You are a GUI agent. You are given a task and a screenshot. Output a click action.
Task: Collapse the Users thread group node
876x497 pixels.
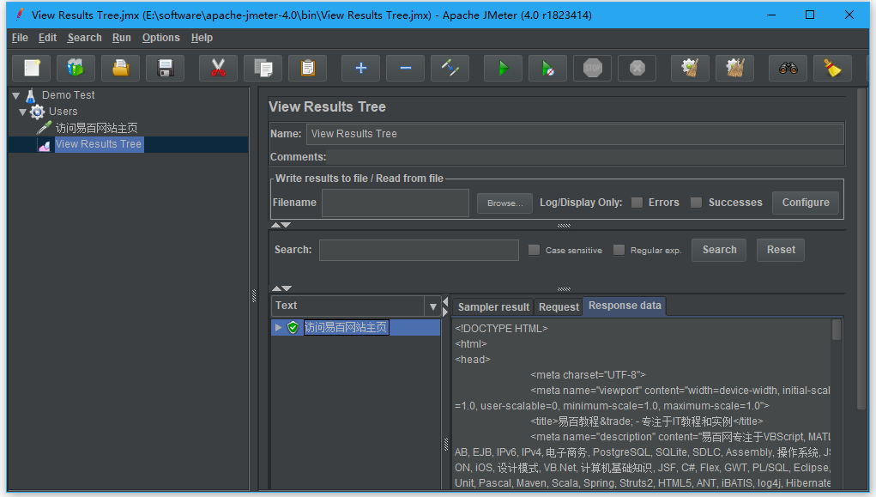click(23, 112)
